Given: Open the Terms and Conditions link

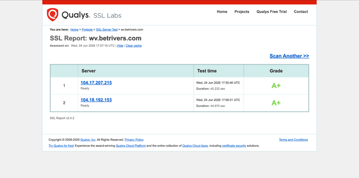Looking at the screenshot, I should pos(293,140).
